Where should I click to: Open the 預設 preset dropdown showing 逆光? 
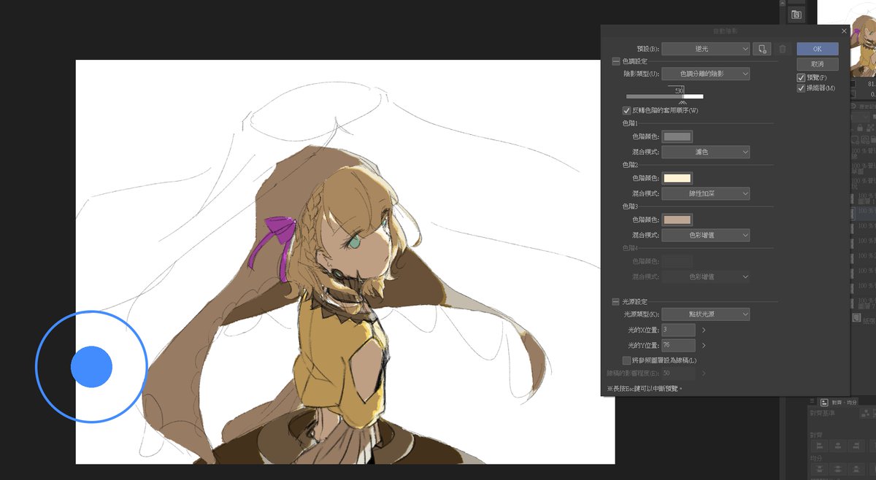coord(706,49)
